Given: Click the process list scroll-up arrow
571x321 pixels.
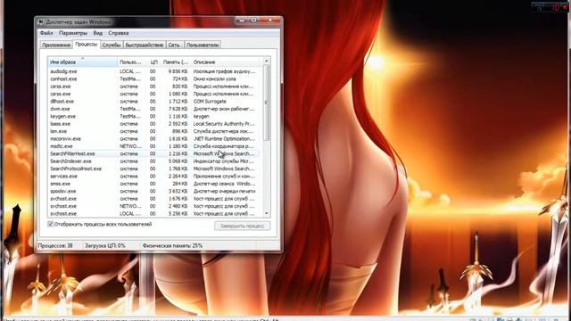Looking at the screenshot, I should (x=267, y=61).
